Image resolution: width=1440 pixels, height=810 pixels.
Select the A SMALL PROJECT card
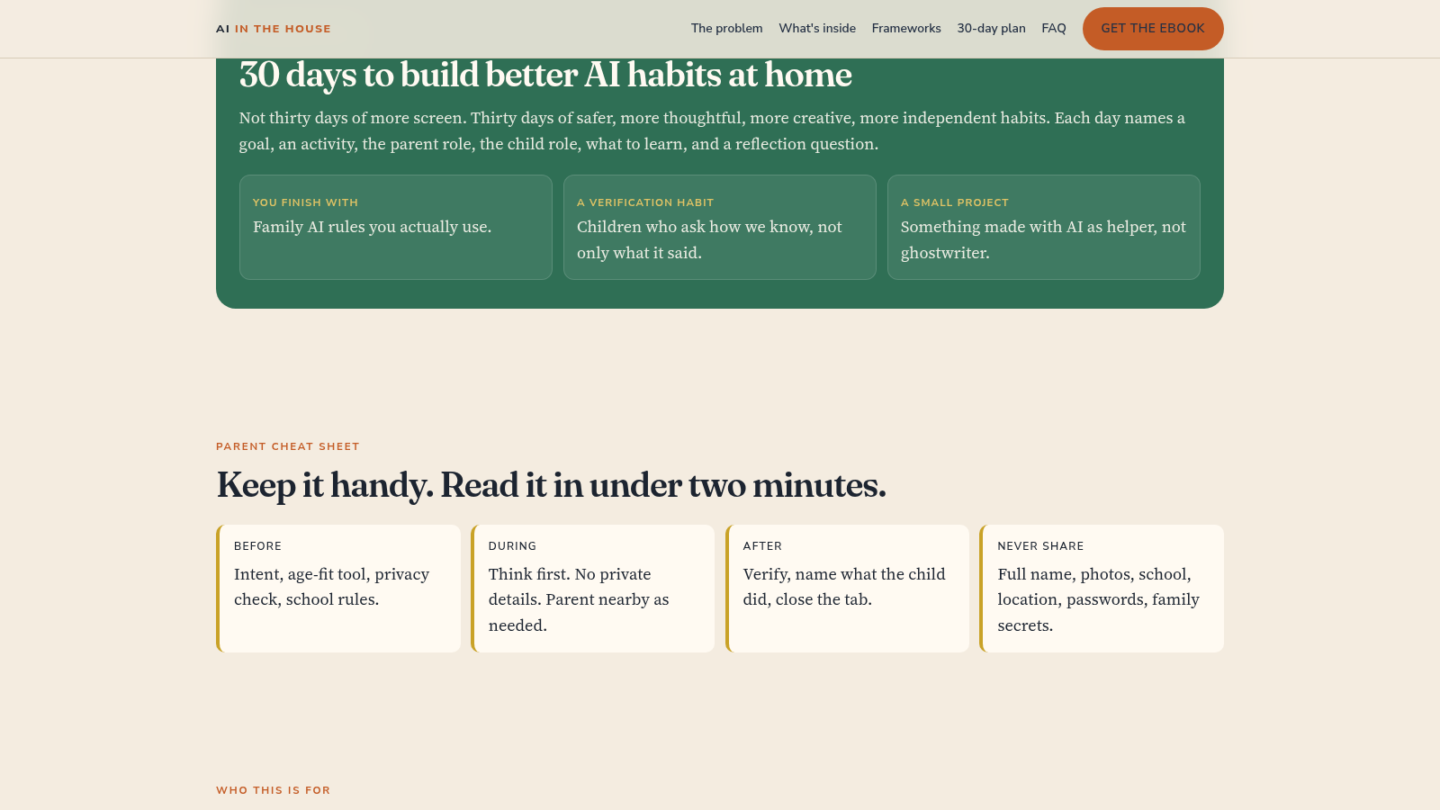[x=1044, y=227]
